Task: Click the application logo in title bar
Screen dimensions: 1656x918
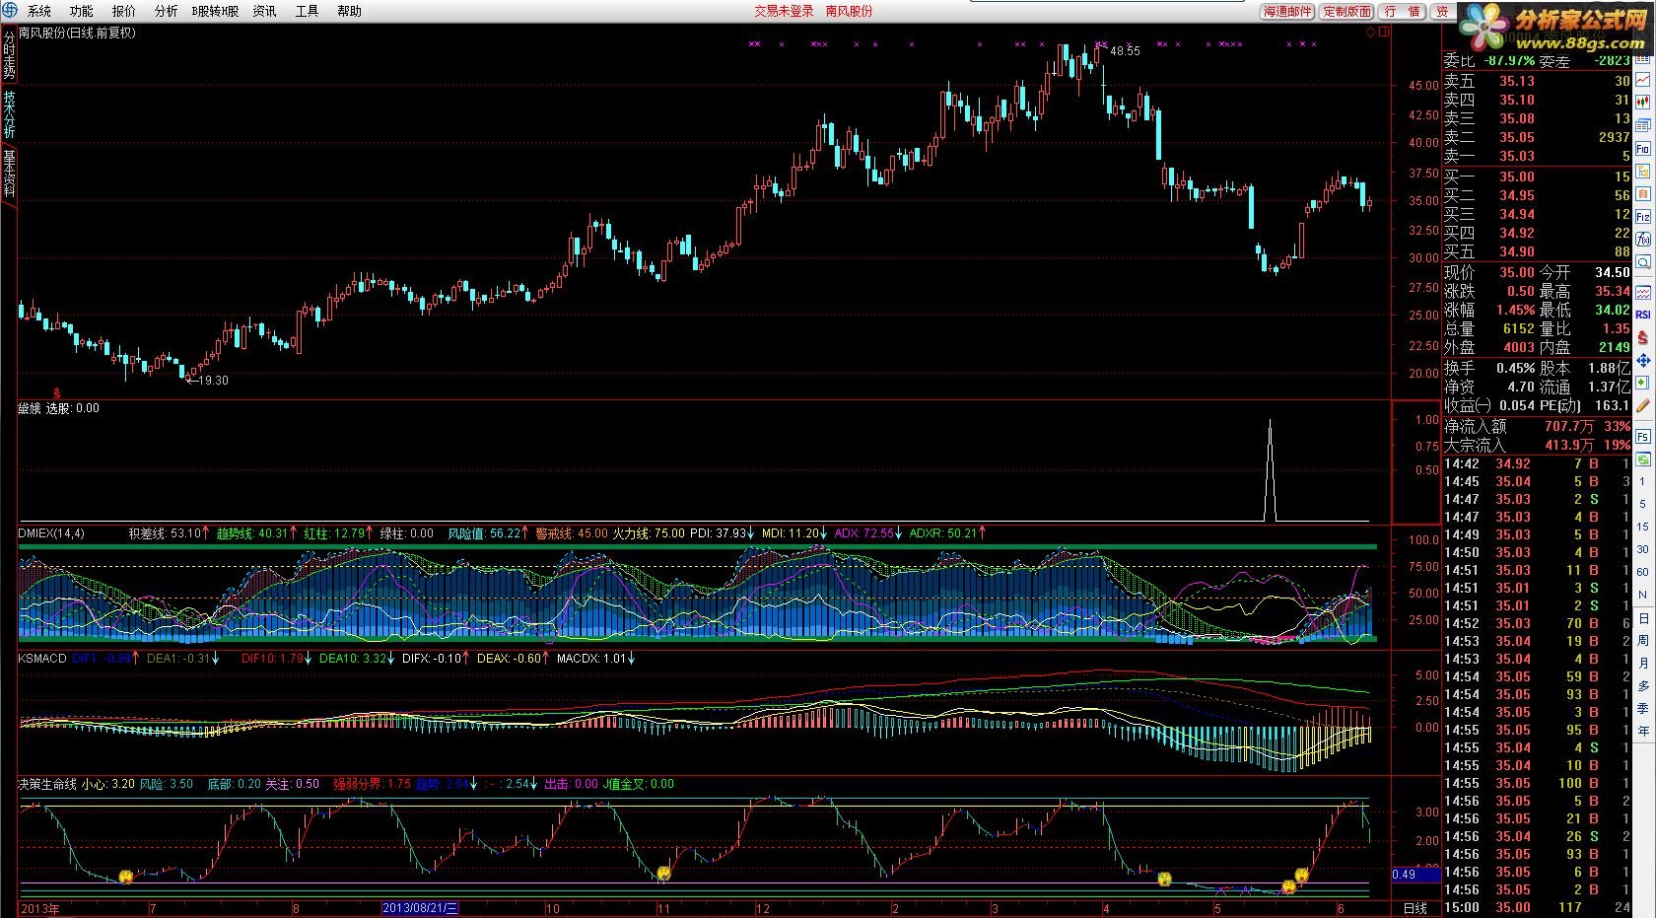Action: [9, 10]
